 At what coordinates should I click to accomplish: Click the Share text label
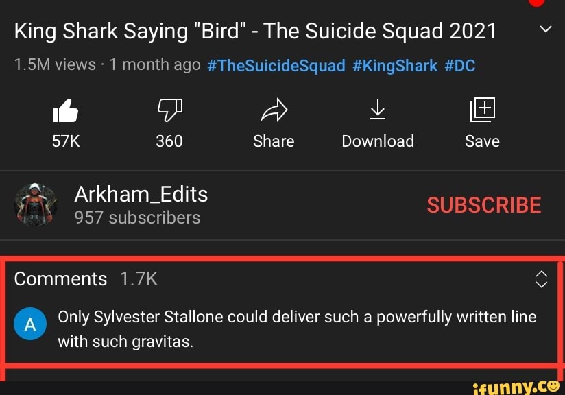point(274,141)
